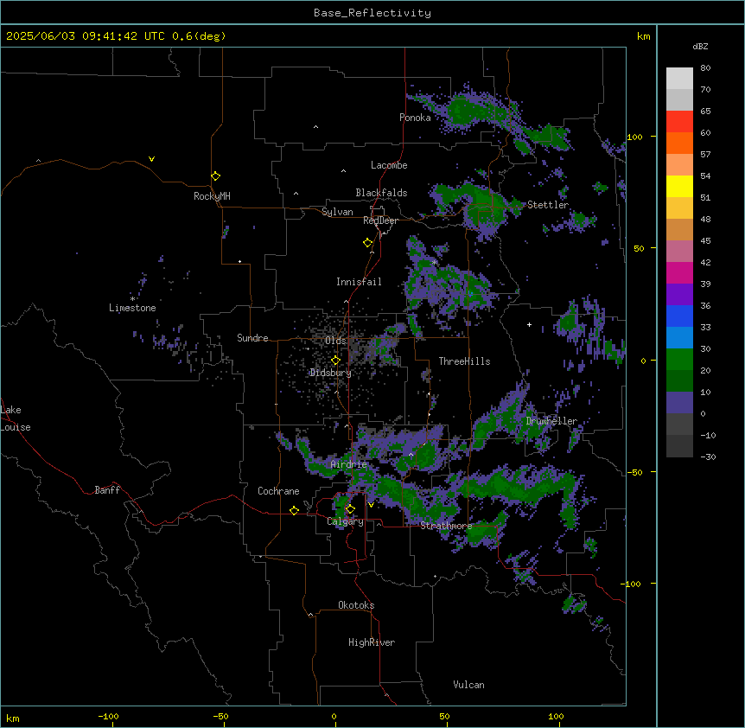Click the yellow marker south of RedDeer
745x728 pixels.
(367, 243)
